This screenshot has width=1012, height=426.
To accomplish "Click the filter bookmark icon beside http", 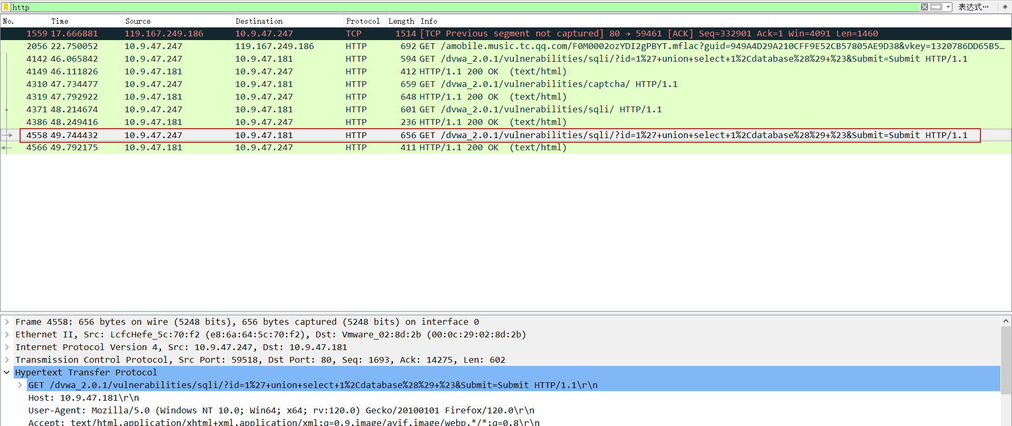I will 6,7.
